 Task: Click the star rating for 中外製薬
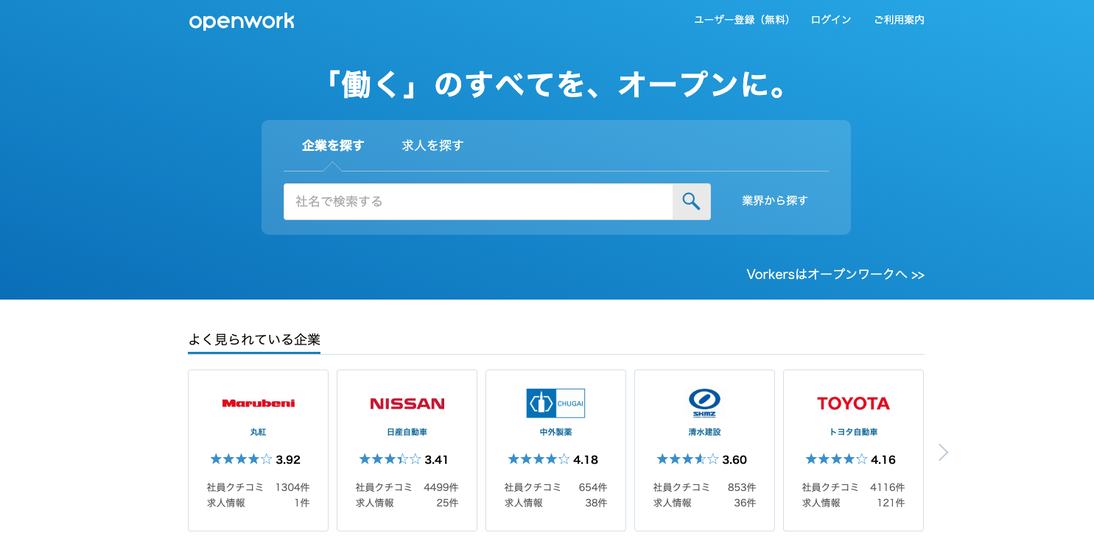(x=539, y=459)
